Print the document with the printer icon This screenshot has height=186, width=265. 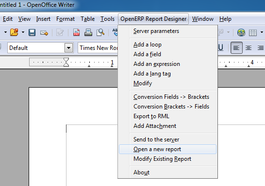[88, 32]
